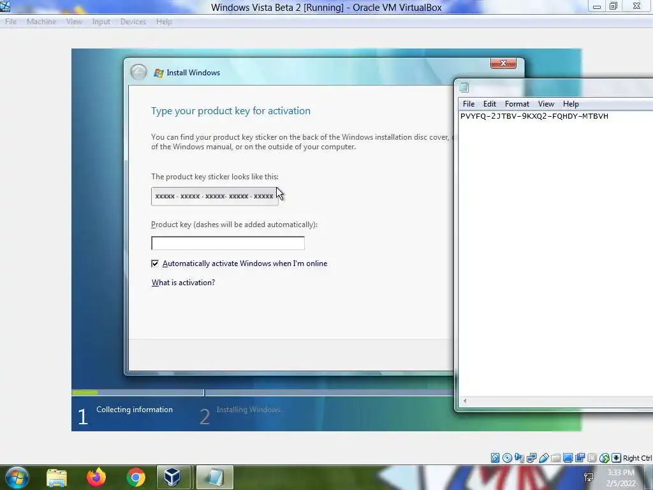Open Notepad's Help menu
Image resolution: width=653 pixels, height=490 pixels.
[571, 104]
